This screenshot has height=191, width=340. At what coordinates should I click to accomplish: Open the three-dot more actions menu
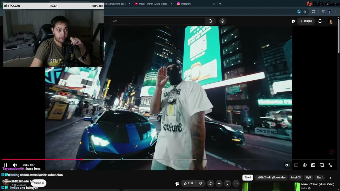pos(236,183)
